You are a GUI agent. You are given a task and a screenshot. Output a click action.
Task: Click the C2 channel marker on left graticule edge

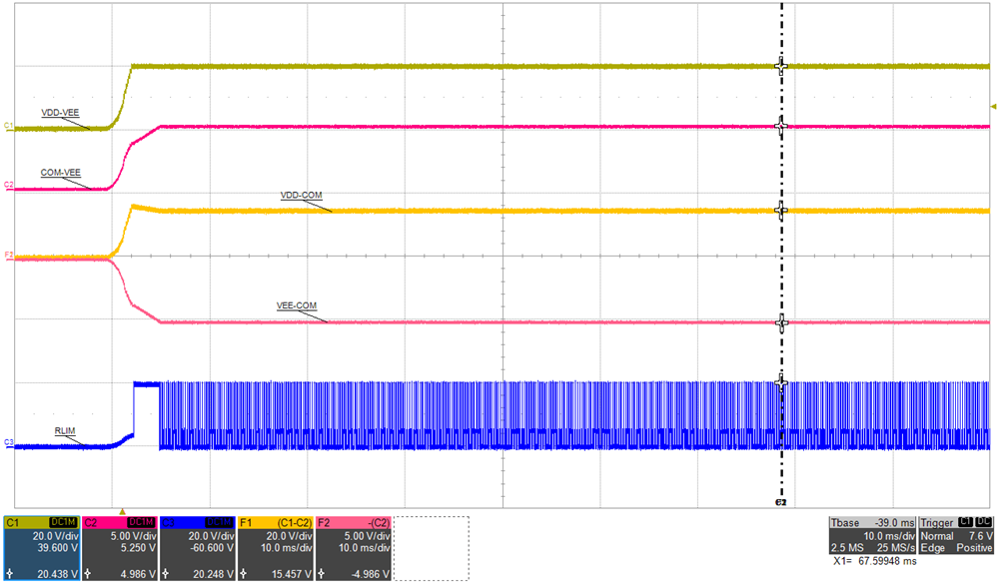click(7, 185)
